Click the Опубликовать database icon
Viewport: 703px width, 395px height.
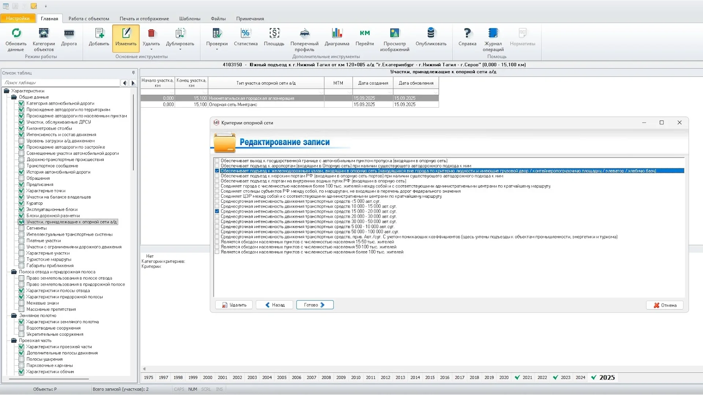431,33
